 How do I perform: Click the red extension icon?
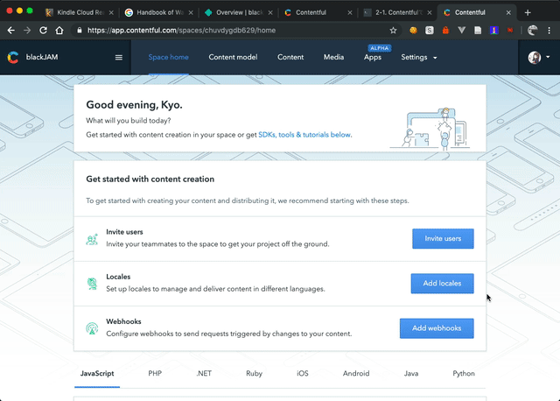coord(510,31)
